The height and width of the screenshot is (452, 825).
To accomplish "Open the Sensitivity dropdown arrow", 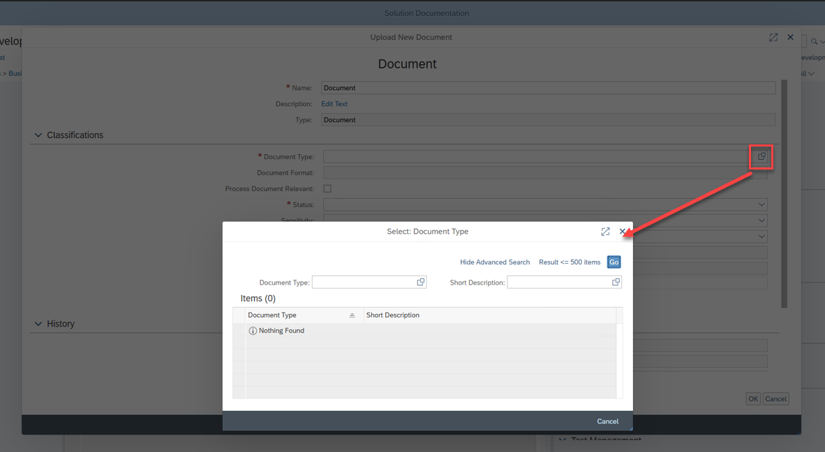I will click(x=761, y=220).
